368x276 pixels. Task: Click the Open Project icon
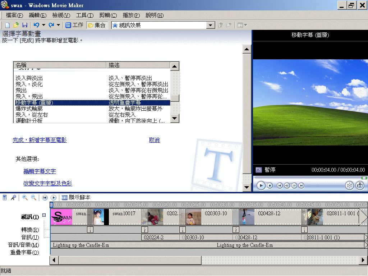[15, 25]
